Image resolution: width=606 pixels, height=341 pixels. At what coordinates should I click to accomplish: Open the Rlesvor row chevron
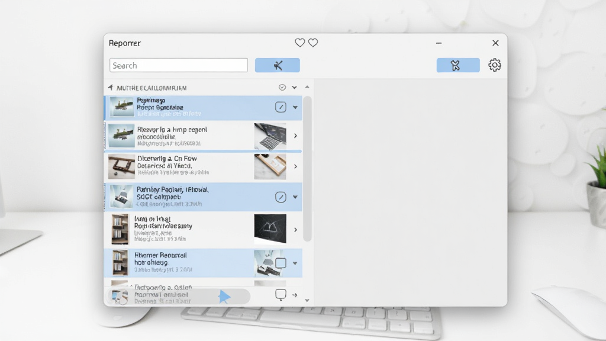(296, 136)
